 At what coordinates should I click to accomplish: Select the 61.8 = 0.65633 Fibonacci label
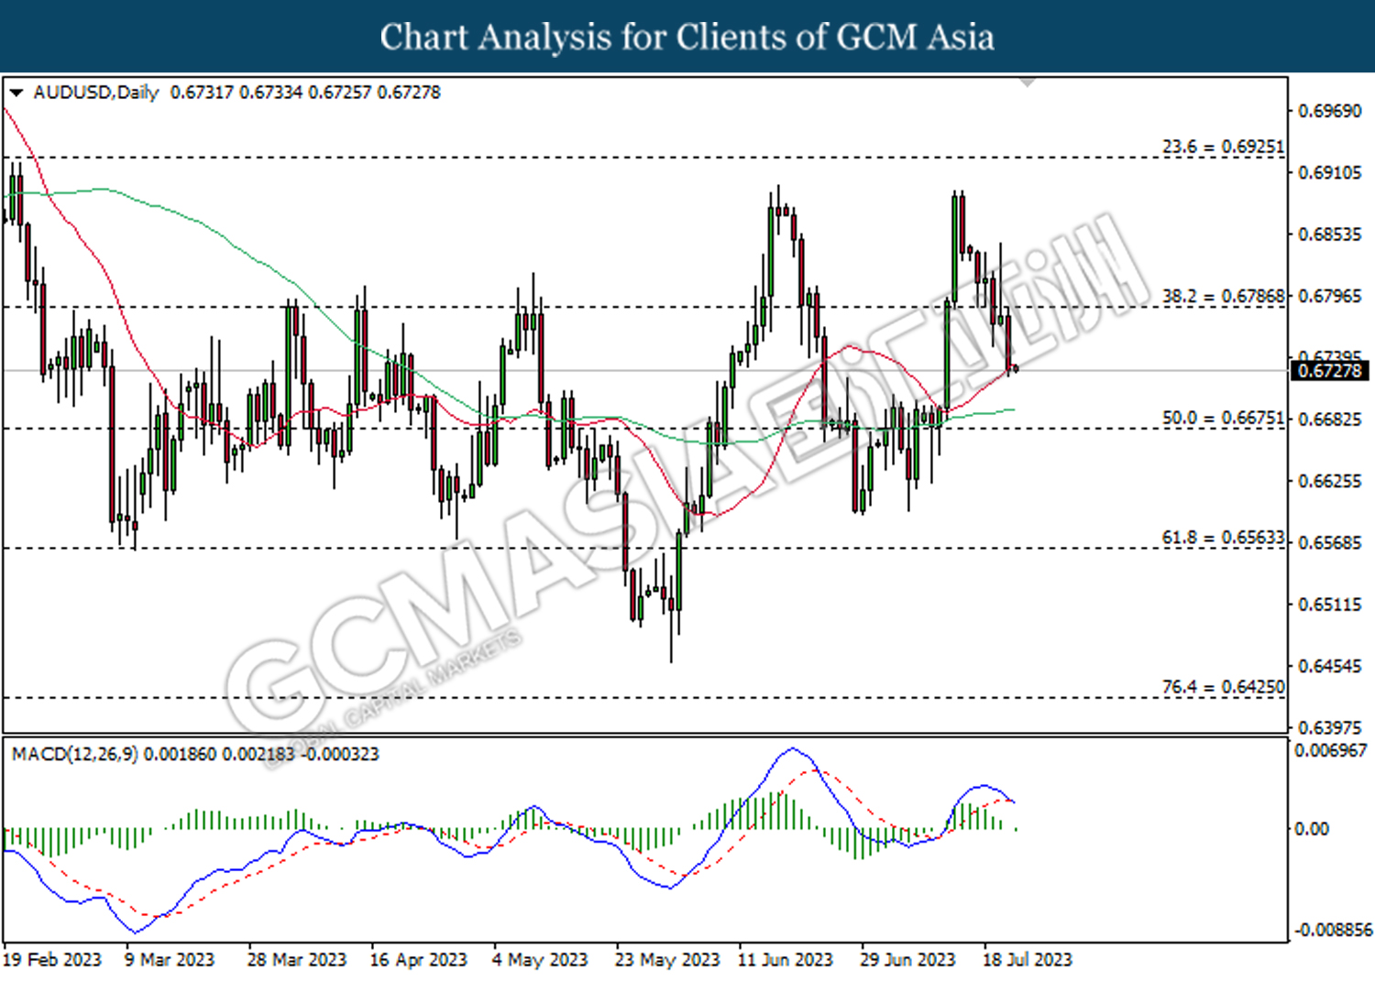(x=1223, y=538)
